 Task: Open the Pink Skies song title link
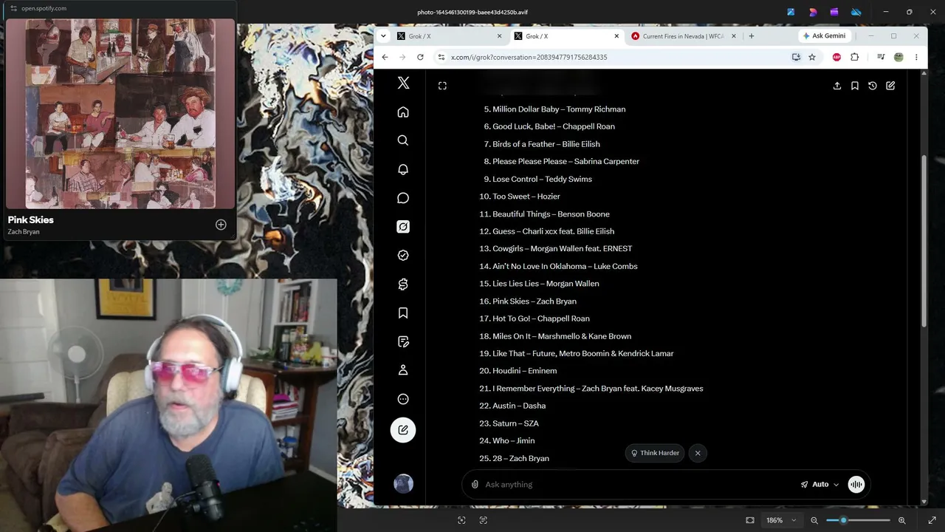point(31,219)
